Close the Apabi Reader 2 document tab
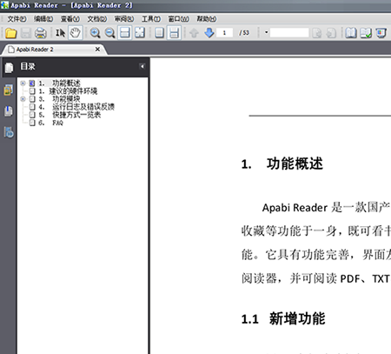The image size is (391, 354). click(x=97, y=50)
